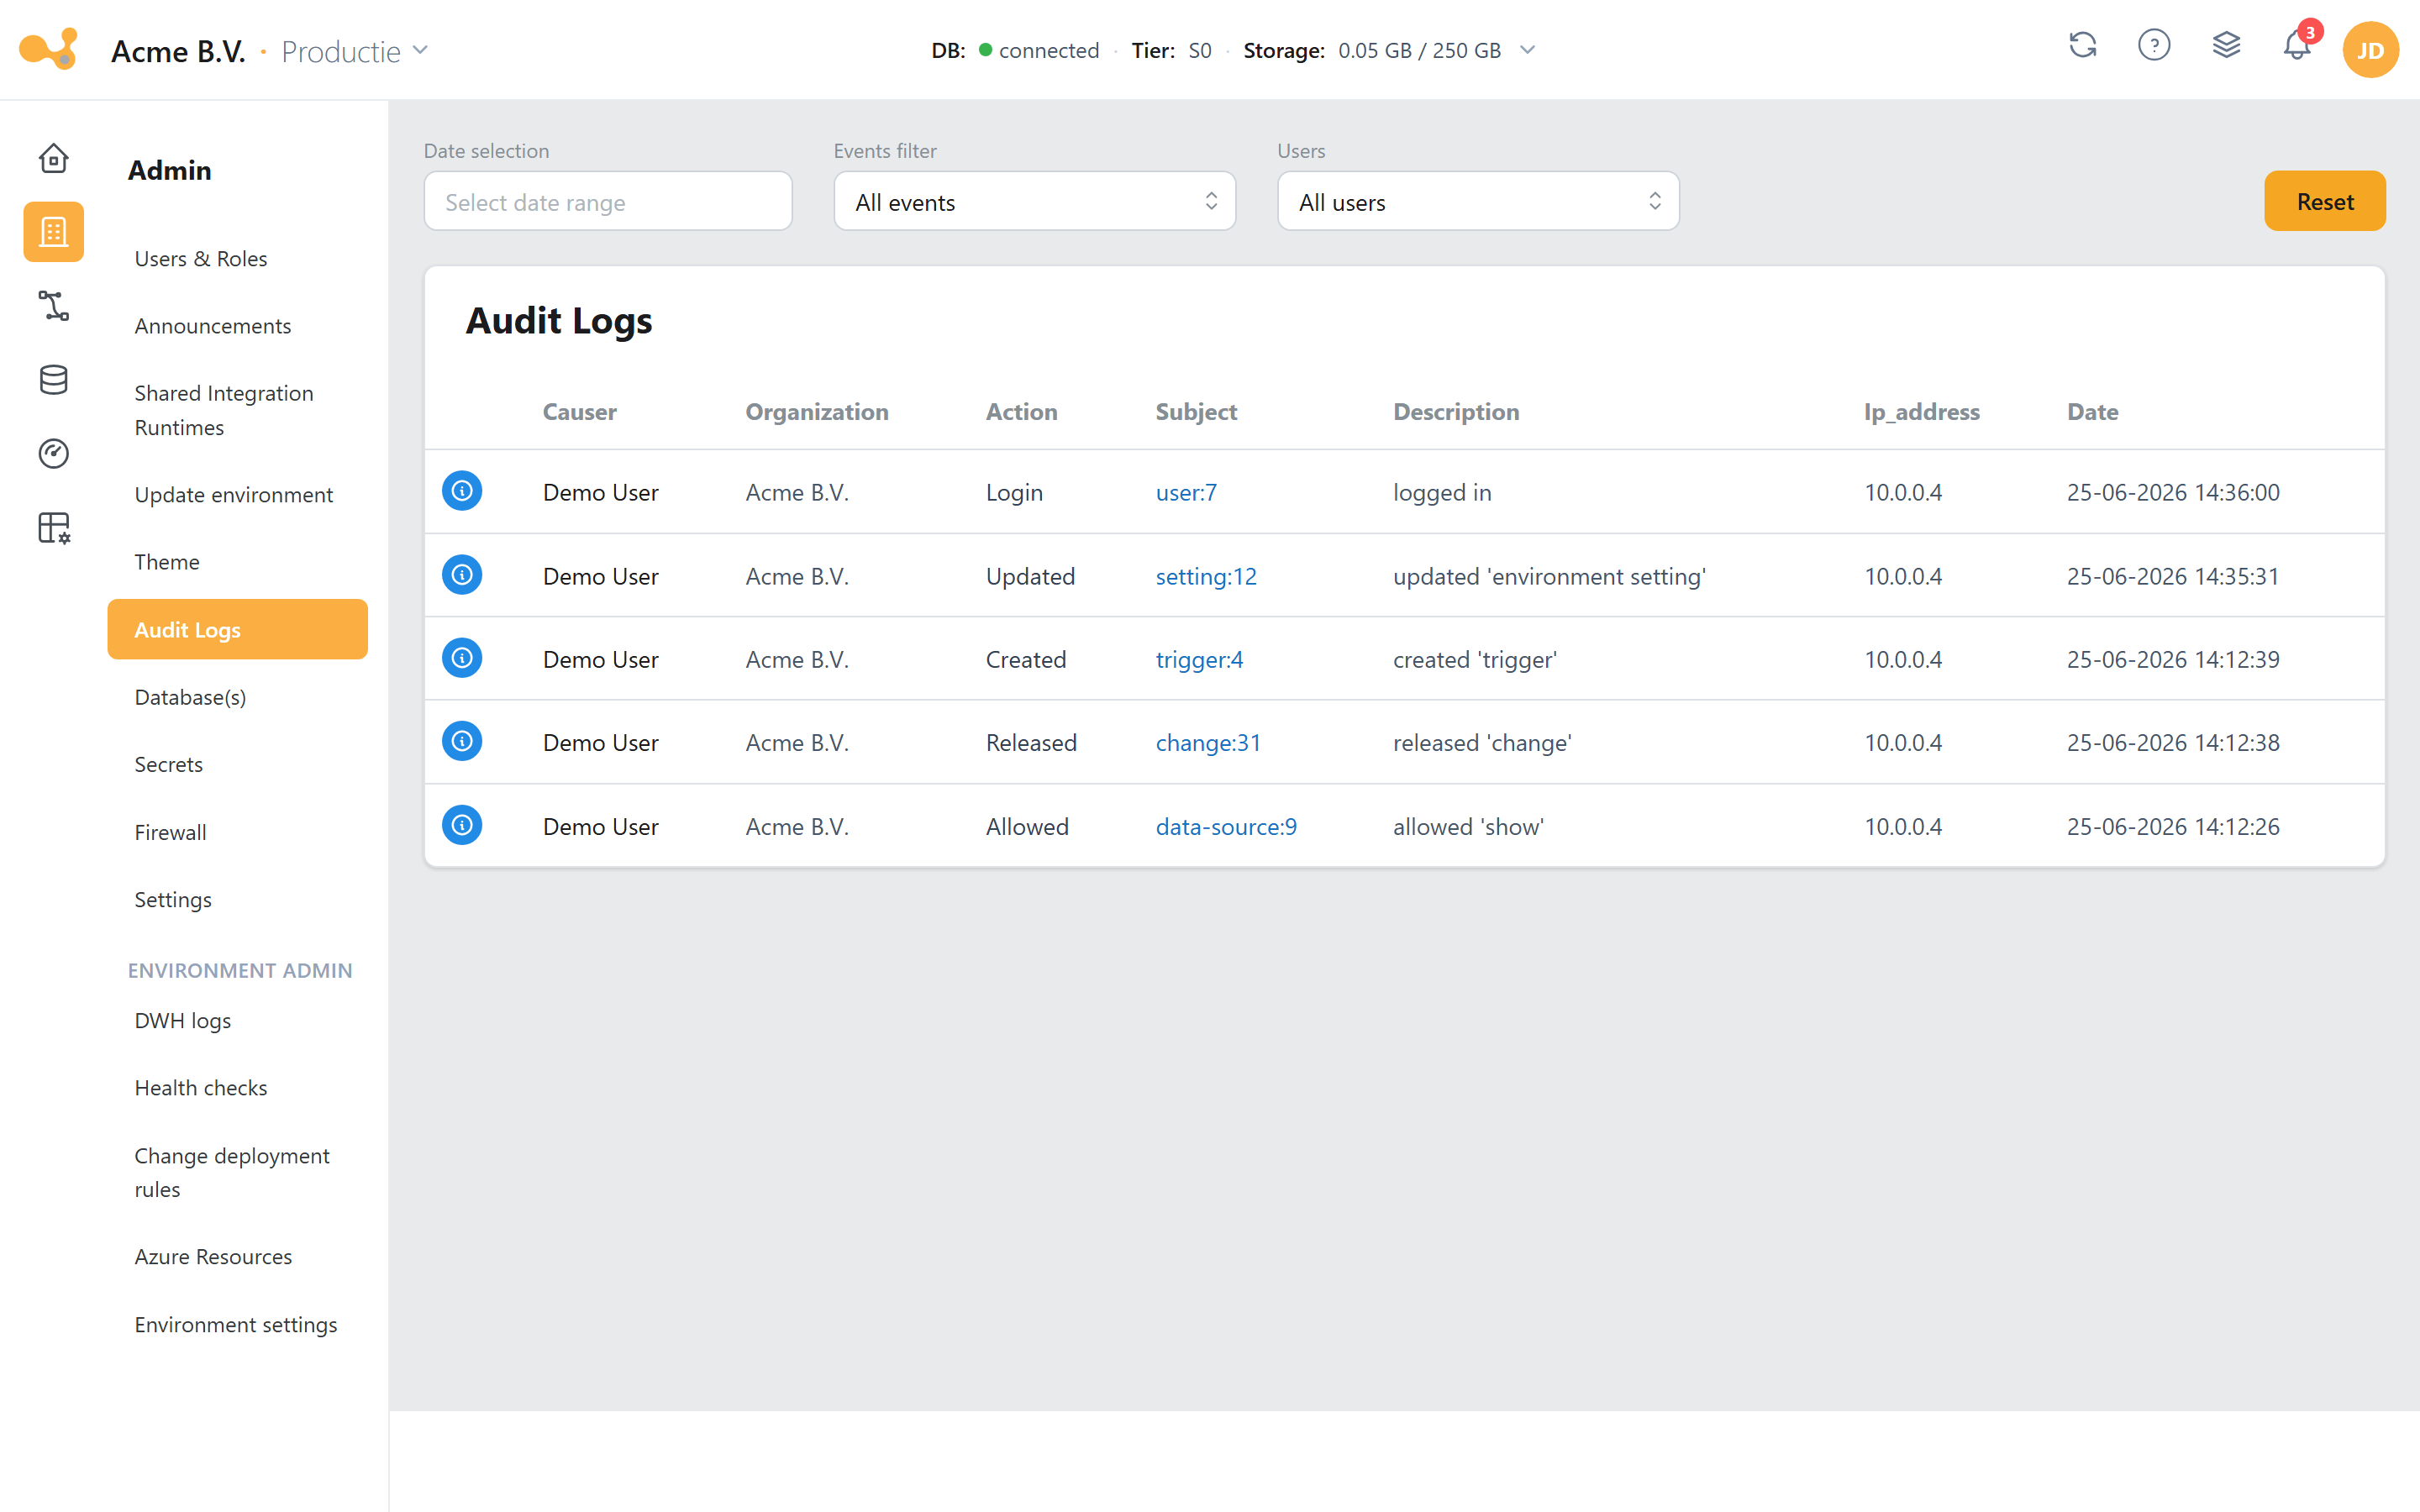
Task: Click the Select date range field
Action: click(608, 201)
